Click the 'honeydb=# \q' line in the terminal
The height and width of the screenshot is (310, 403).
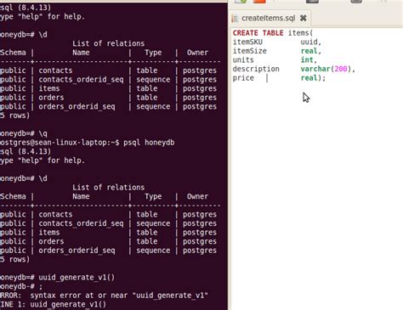[24, 133]
